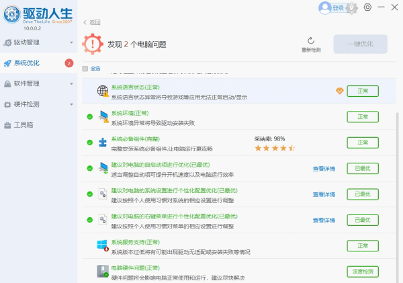Expand the 驱动管理 dropdown arrow
Viewport: 403px width, 283px height.
click(71, 42)
